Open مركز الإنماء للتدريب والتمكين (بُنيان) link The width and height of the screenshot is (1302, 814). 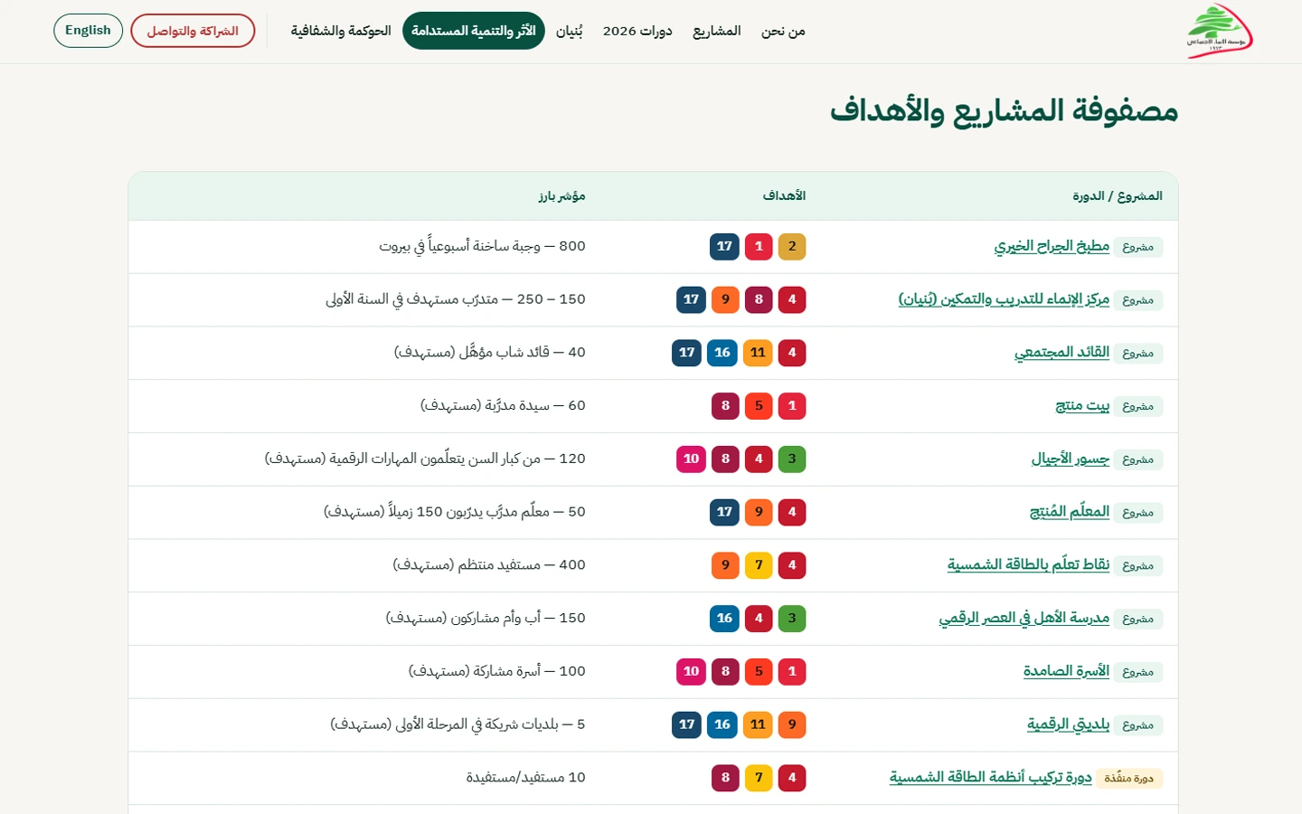(x=1004, y=299)
